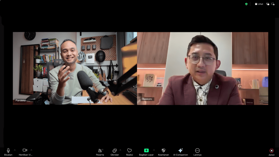Open video options chevron next to Hentikan Video
The height and width of the screenshot is (157, 279).
pos(31,150)
